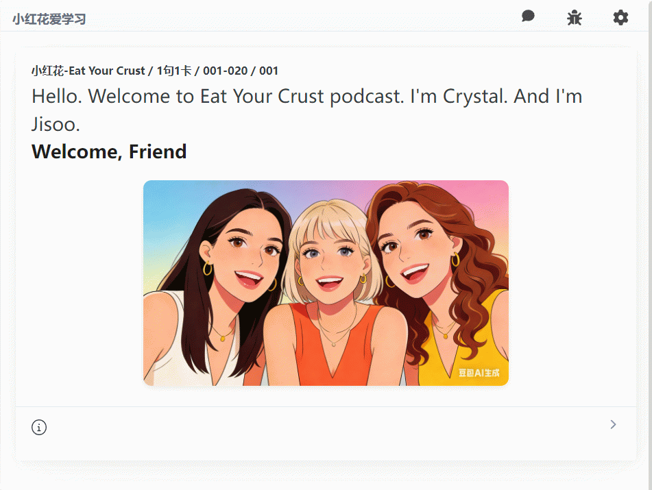Expand the card with the right chevron

click(x=613, y=425)
